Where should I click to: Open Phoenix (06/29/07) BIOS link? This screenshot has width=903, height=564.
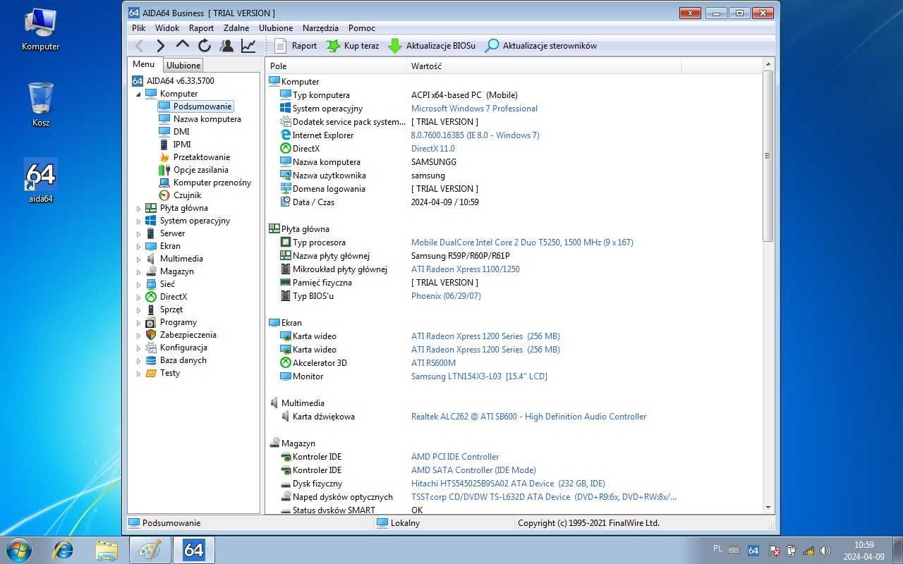click(x=446, y=296)
